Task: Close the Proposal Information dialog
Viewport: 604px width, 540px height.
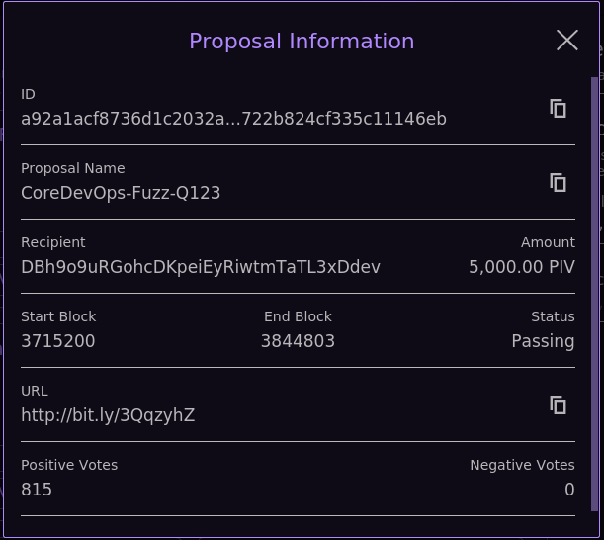Action: [x=567, y=40]
